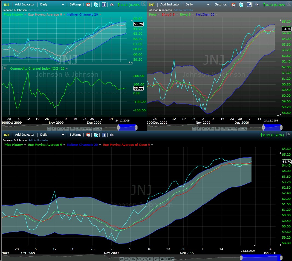
Task: Click the Add Indicator menu
Action: coord(25,4)
